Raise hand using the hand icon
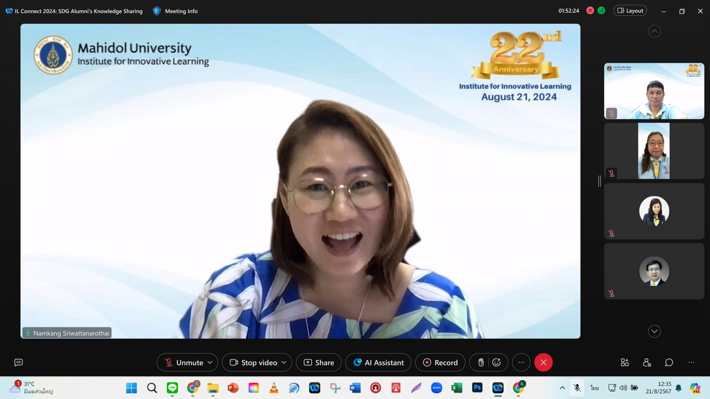 (481, 362)
